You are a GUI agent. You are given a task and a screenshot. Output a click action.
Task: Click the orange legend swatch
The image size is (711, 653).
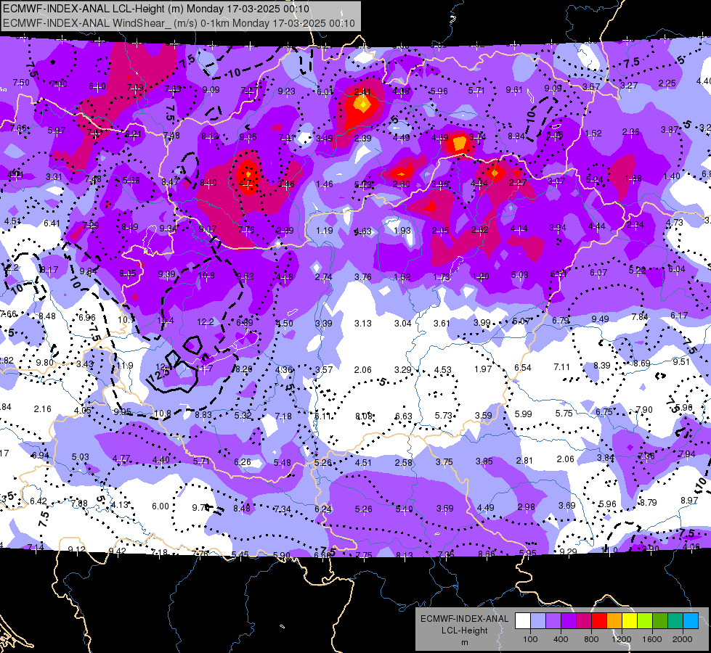point(614,621)
